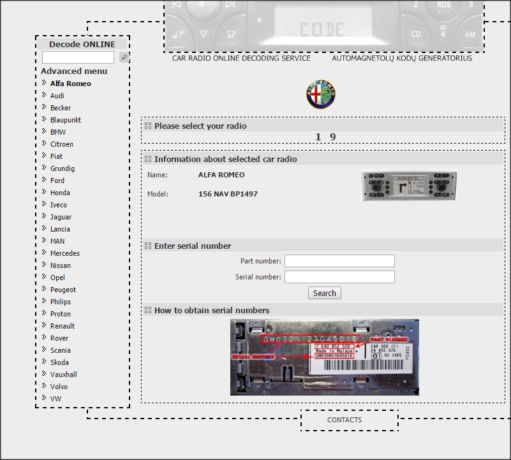Click arrow icon beside Opel

point(44,276)
